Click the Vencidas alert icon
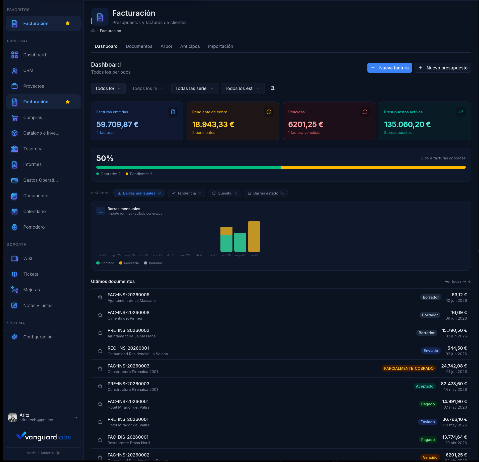Screen dimensions: 479x462 [365, 112]
